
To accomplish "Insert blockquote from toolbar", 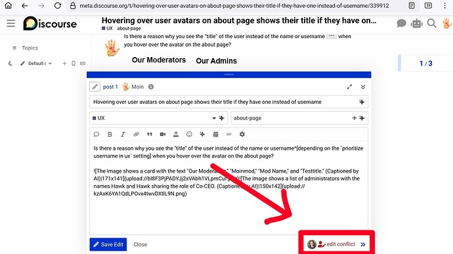I will pos(150,134).
